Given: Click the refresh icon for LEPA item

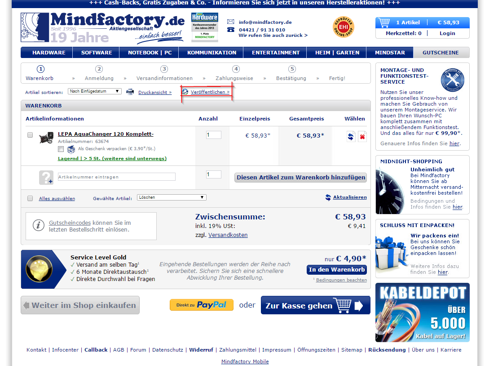Looking at the screenshot, I should 351,137.
